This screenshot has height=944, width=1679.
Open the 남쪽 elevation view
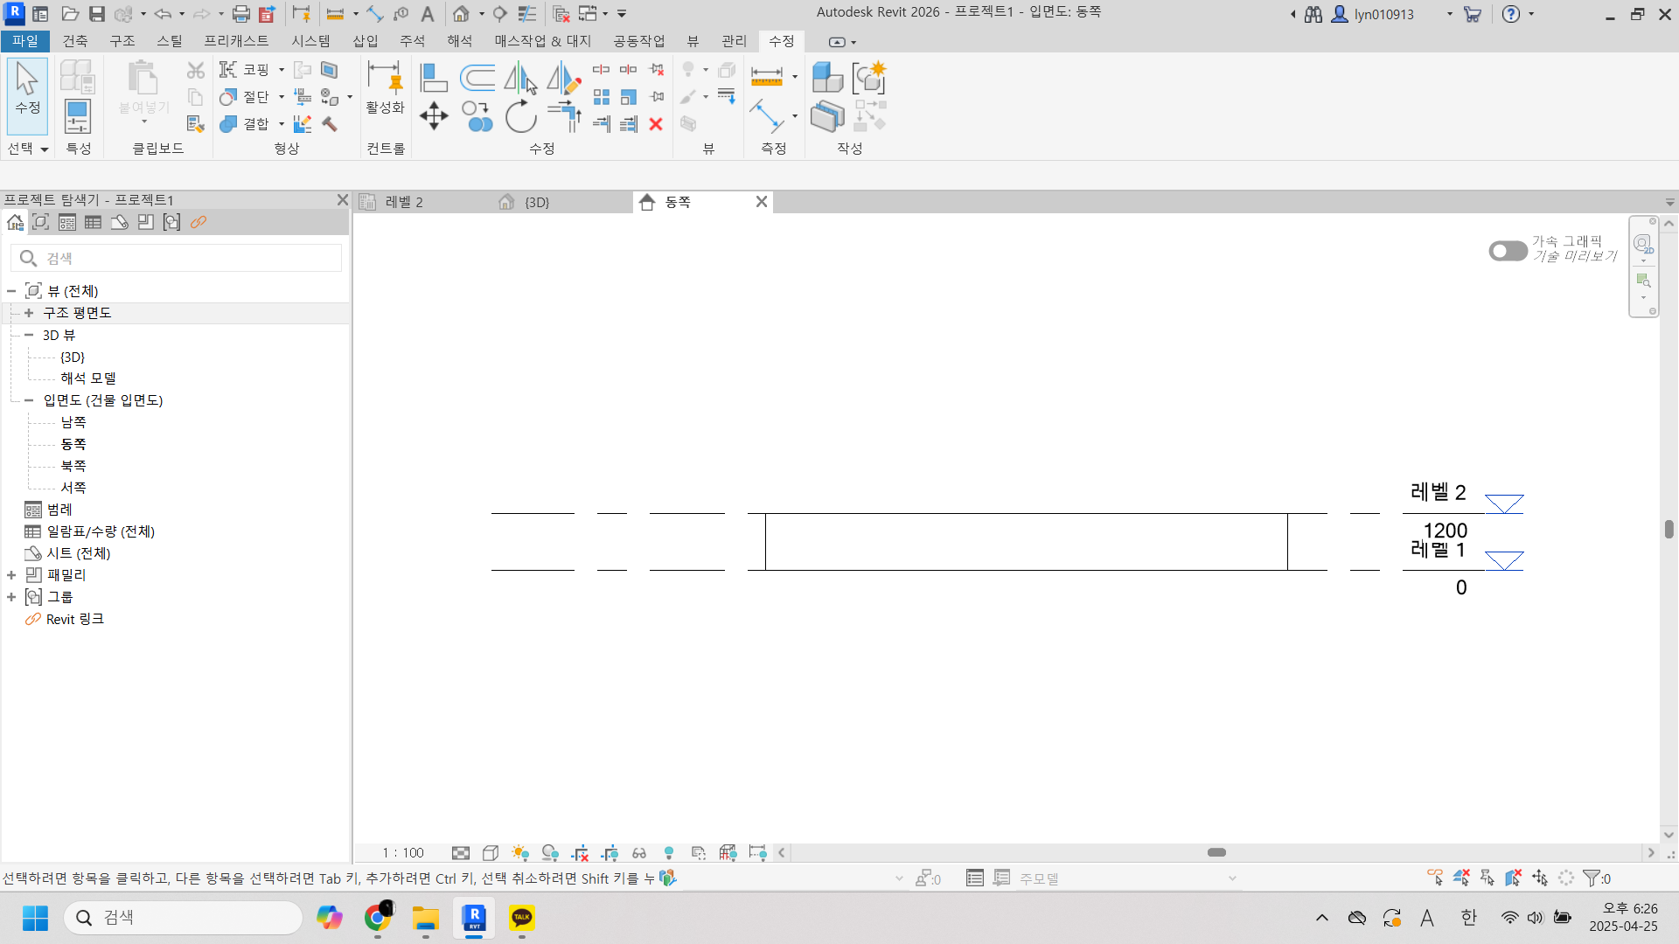[73, 422]
